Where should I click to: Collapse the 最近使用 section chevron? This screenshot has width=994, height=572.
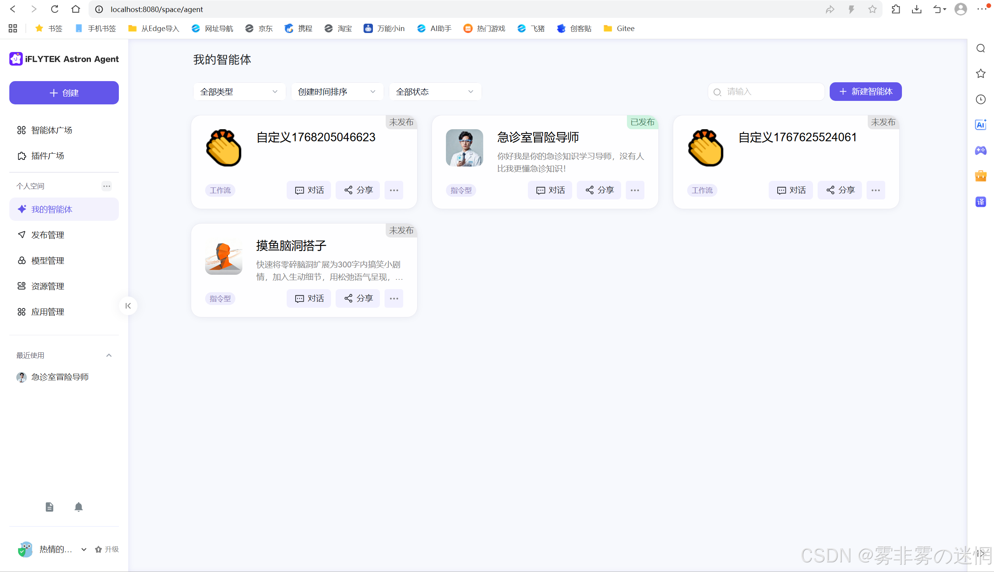point(109,355)
